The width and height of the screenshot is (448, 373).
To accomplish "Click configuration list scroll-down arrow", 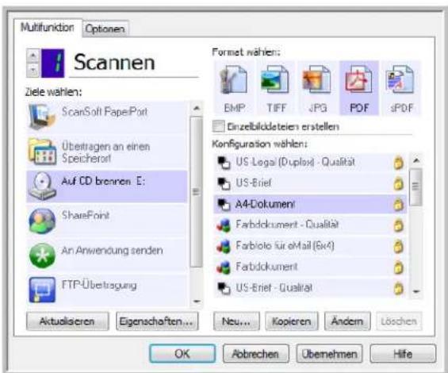I will click(416, 291).
